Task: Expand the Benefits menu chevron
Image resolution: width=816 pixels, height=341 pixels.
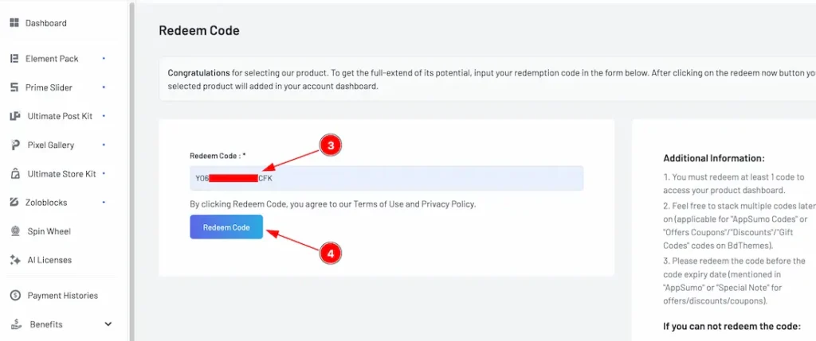Action: click(108, 324)
